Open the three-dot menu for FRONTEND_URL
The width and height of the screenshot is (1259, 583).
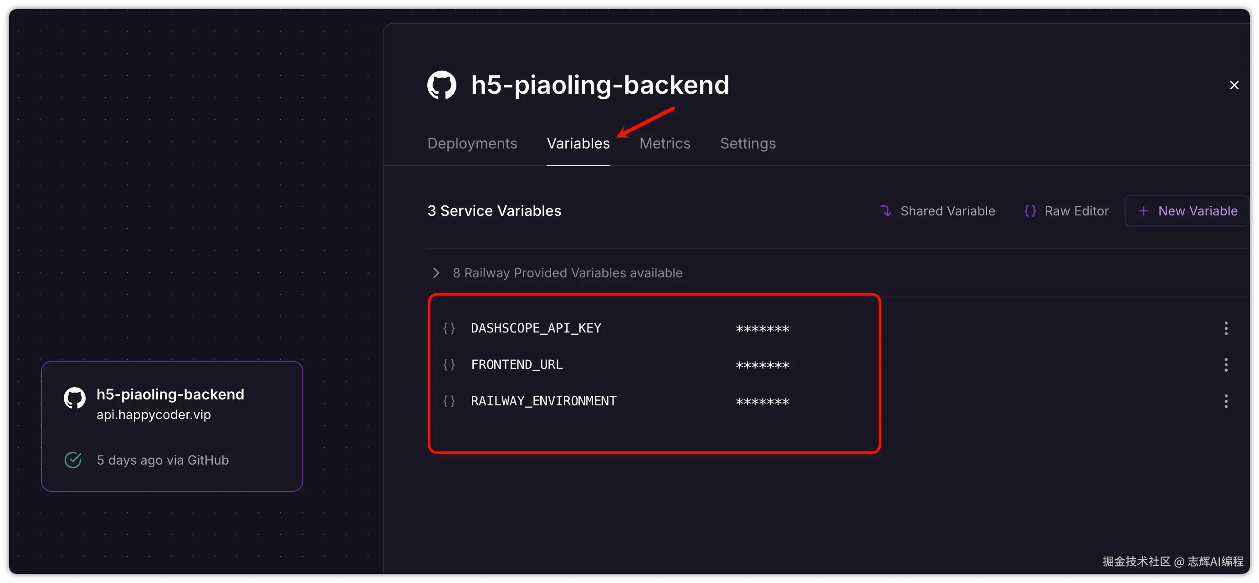point(1225,364)
